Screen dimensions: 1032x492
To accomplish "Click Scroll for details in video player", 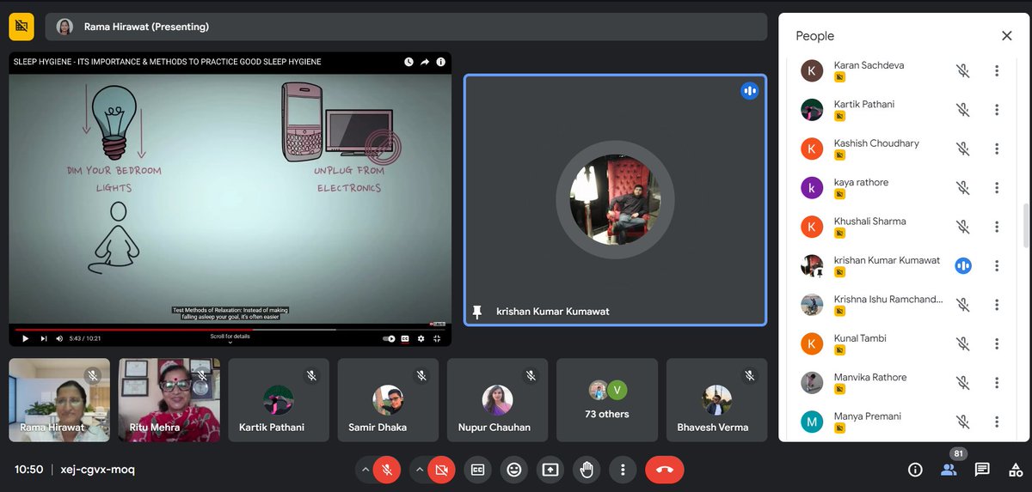I will pyautogui.click(x=230, y=337).
